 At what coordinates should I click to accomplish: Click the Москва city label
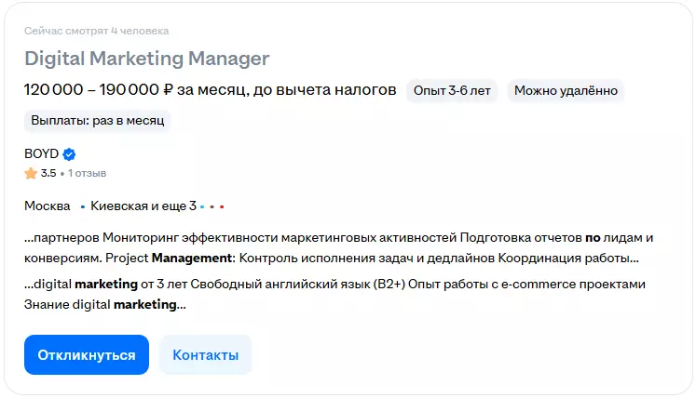point(48,206)
